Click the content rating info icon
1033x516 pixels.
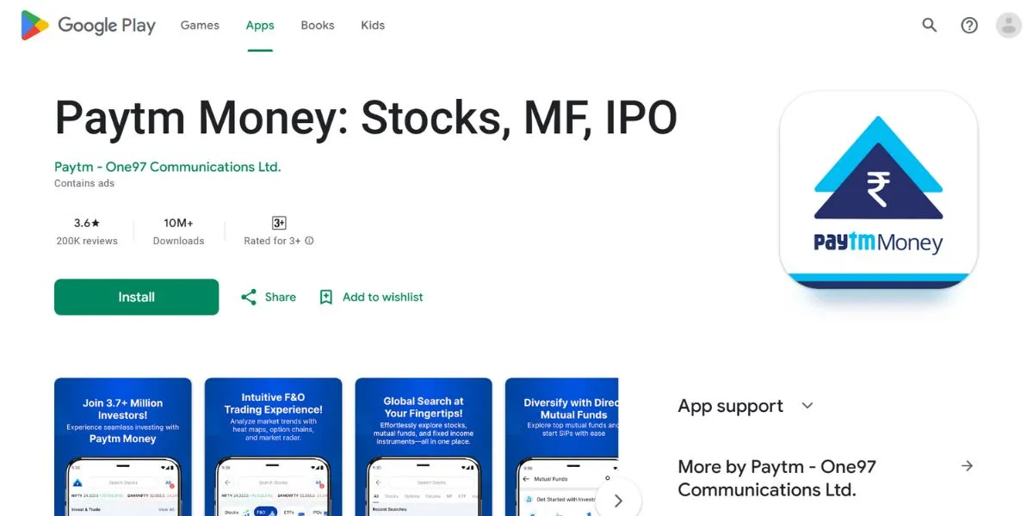pos(311,241)
